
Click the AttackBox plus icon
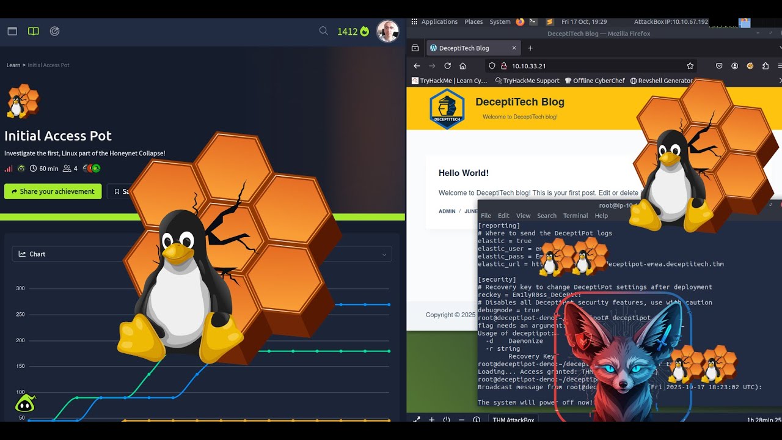[x=432, y=420]
